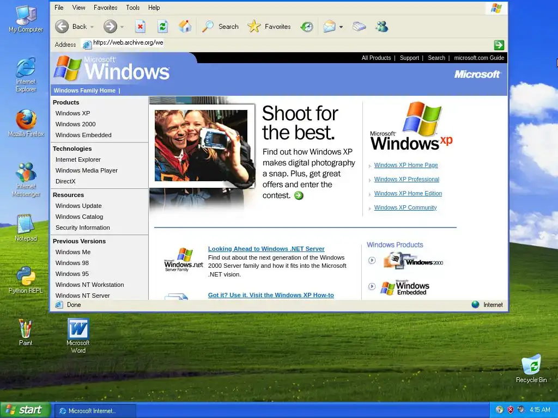Select Windows Catalog in sidebar
558x418 pixels.
tap(79, 217)
